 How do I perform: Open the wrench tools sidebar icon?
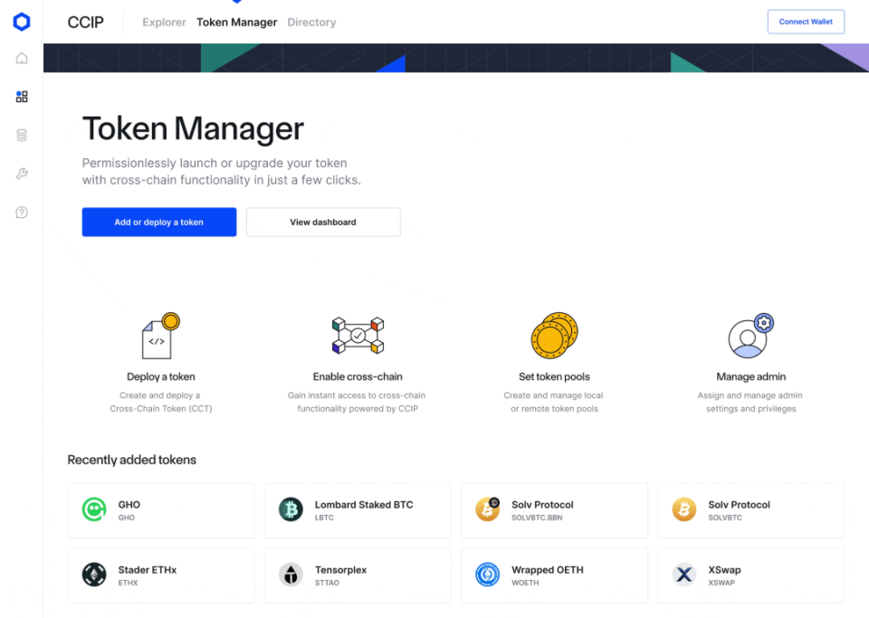tap(22, 174)
